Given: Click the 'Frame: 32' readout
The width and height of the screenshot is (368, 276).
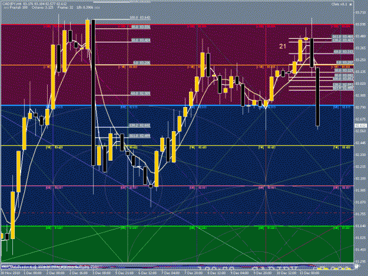Looking at the screenshot, I should (65, 8).
